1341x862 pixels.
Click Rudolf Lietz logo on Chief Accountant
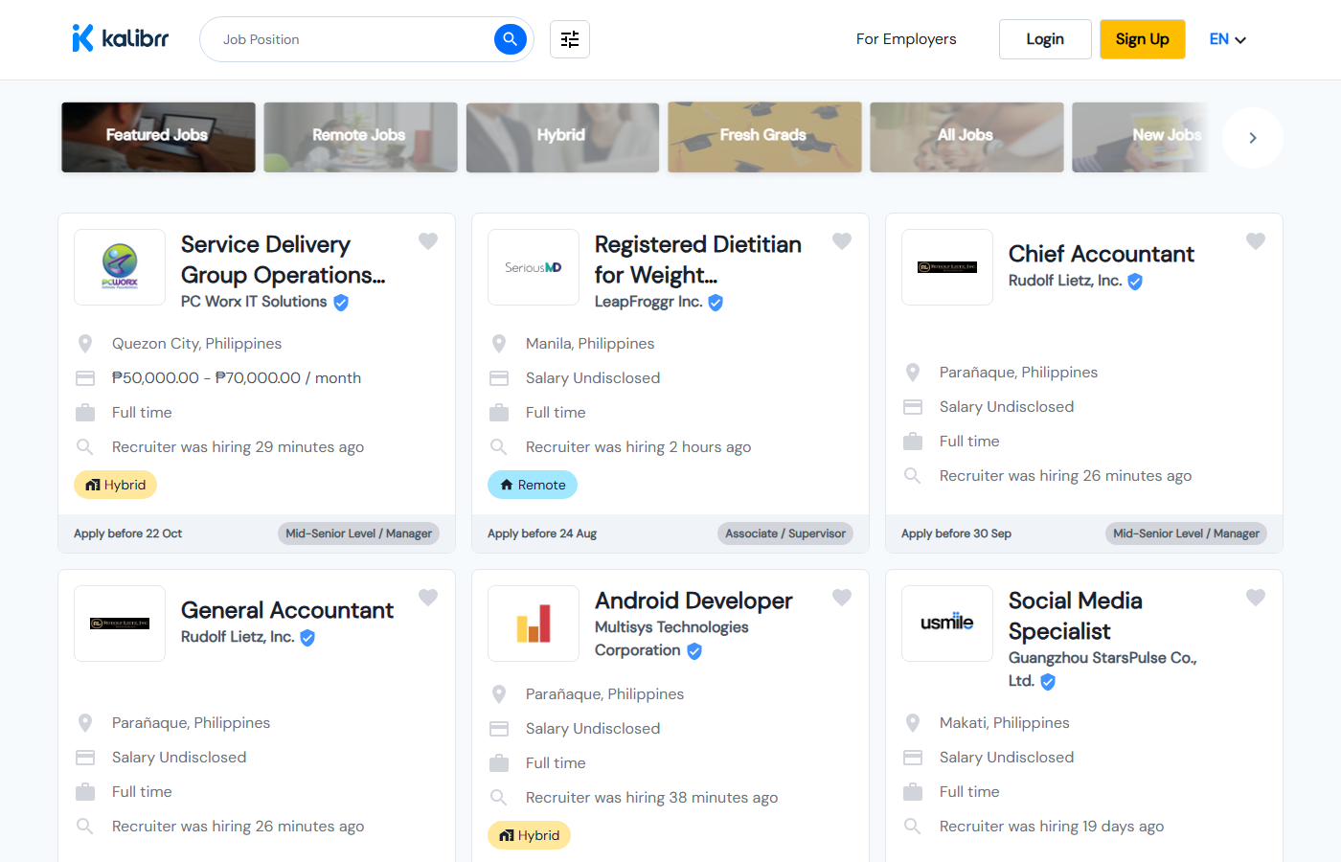pos(947,267)
